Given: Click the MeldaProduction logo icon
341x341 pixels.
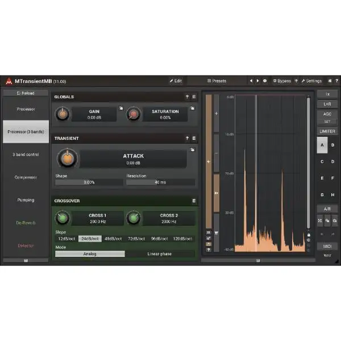Looking at the screenshot, I should 9,81.
